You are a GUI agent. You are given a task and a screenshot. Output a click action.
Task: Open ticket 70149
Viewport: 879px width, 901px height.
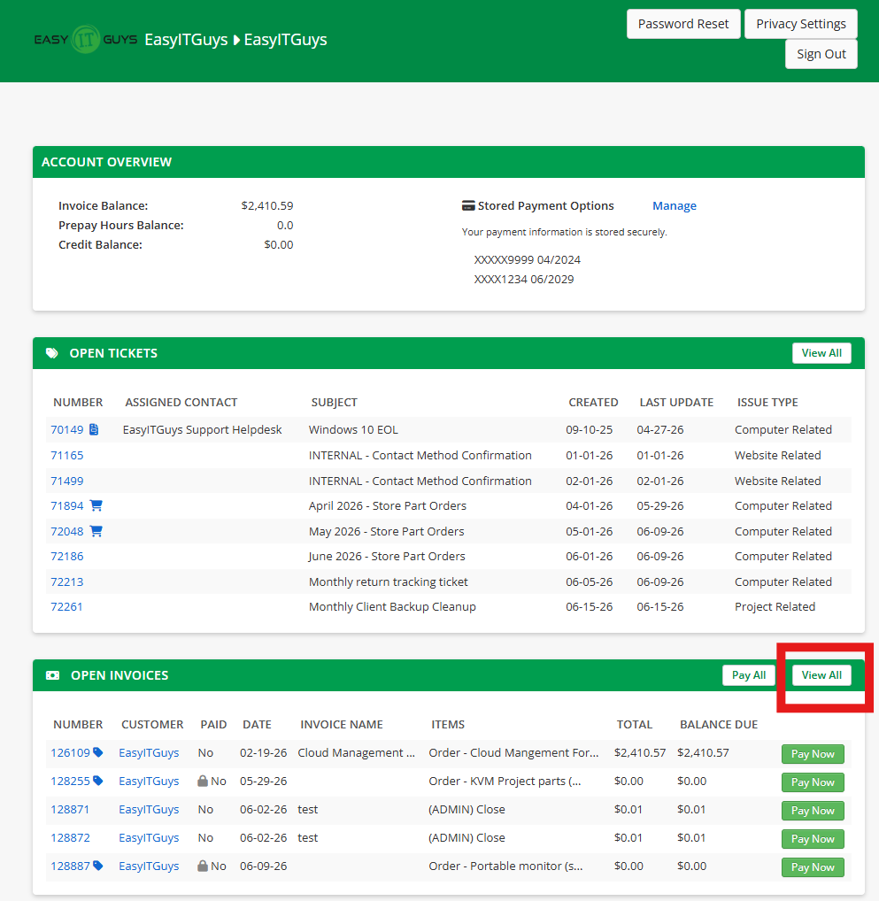pyautogui.click(x=66, y=429)
